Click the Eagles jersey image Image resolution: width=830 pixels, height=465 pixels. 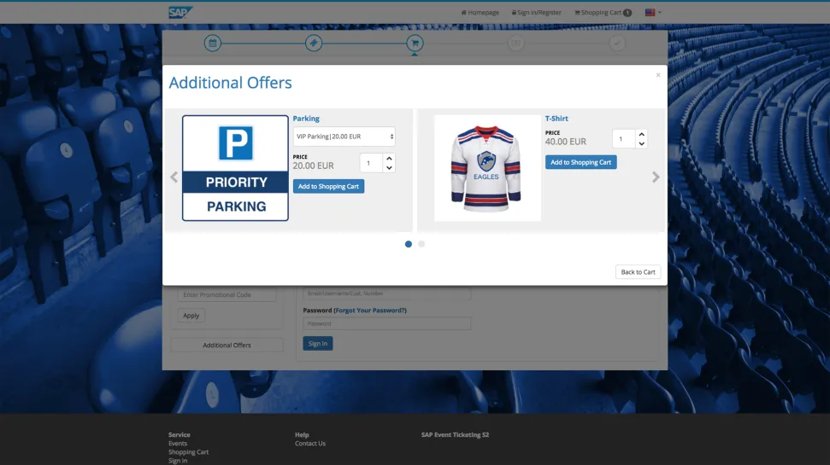point(487,168)
